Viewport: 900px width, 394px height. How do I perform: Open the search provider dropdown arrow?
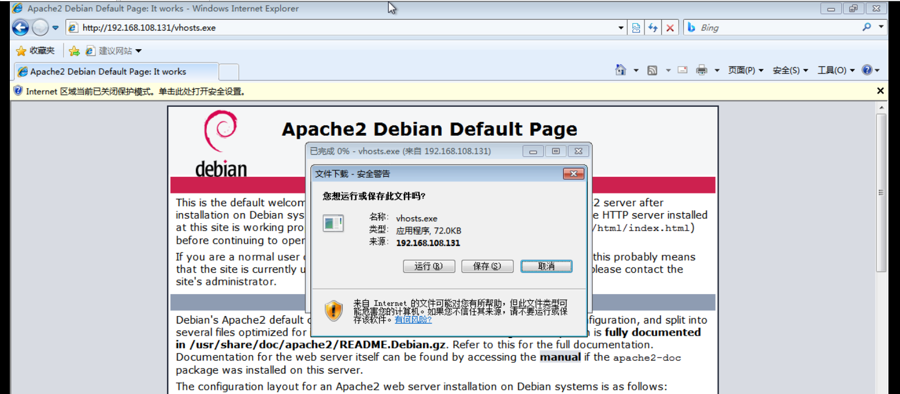pyautogui.click(x=881, y=27)
